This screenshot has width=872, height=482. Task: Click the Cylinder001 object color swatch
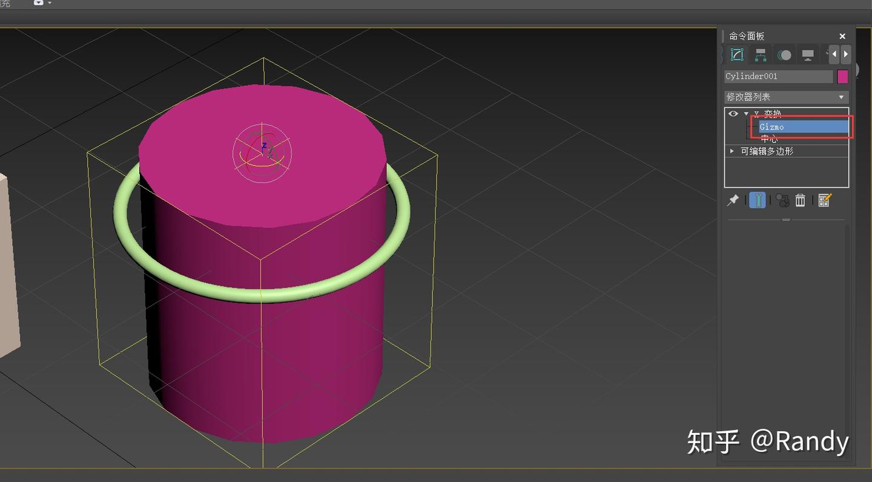coord(843,76)
